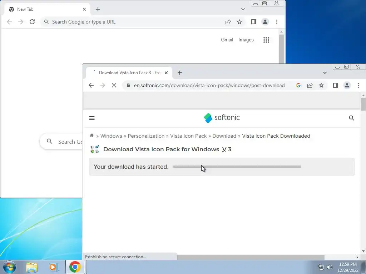This screenshot has width=366, height=274.
Task: Open Chrome menu in Softonic window
Action: click(358, 86)
